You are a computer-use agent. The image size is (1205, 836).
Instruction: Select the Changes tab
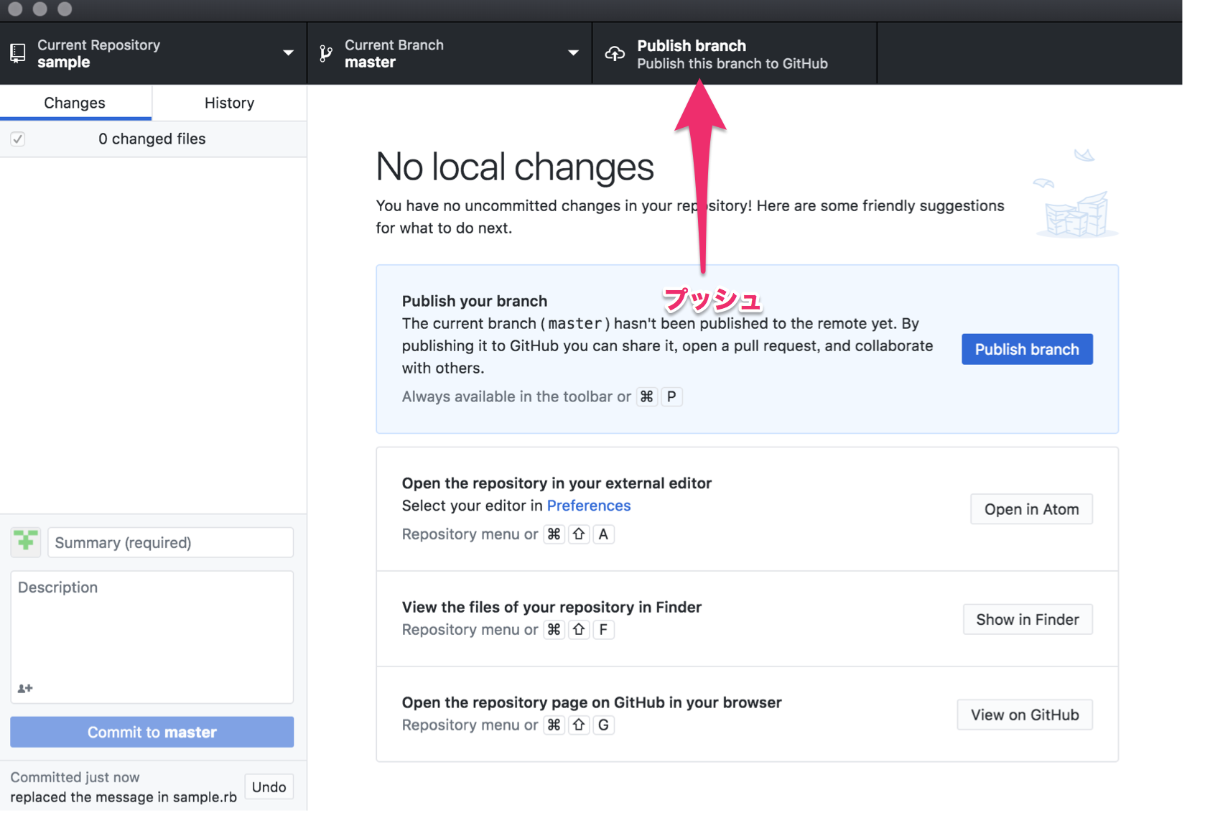(x=75, y=103)
